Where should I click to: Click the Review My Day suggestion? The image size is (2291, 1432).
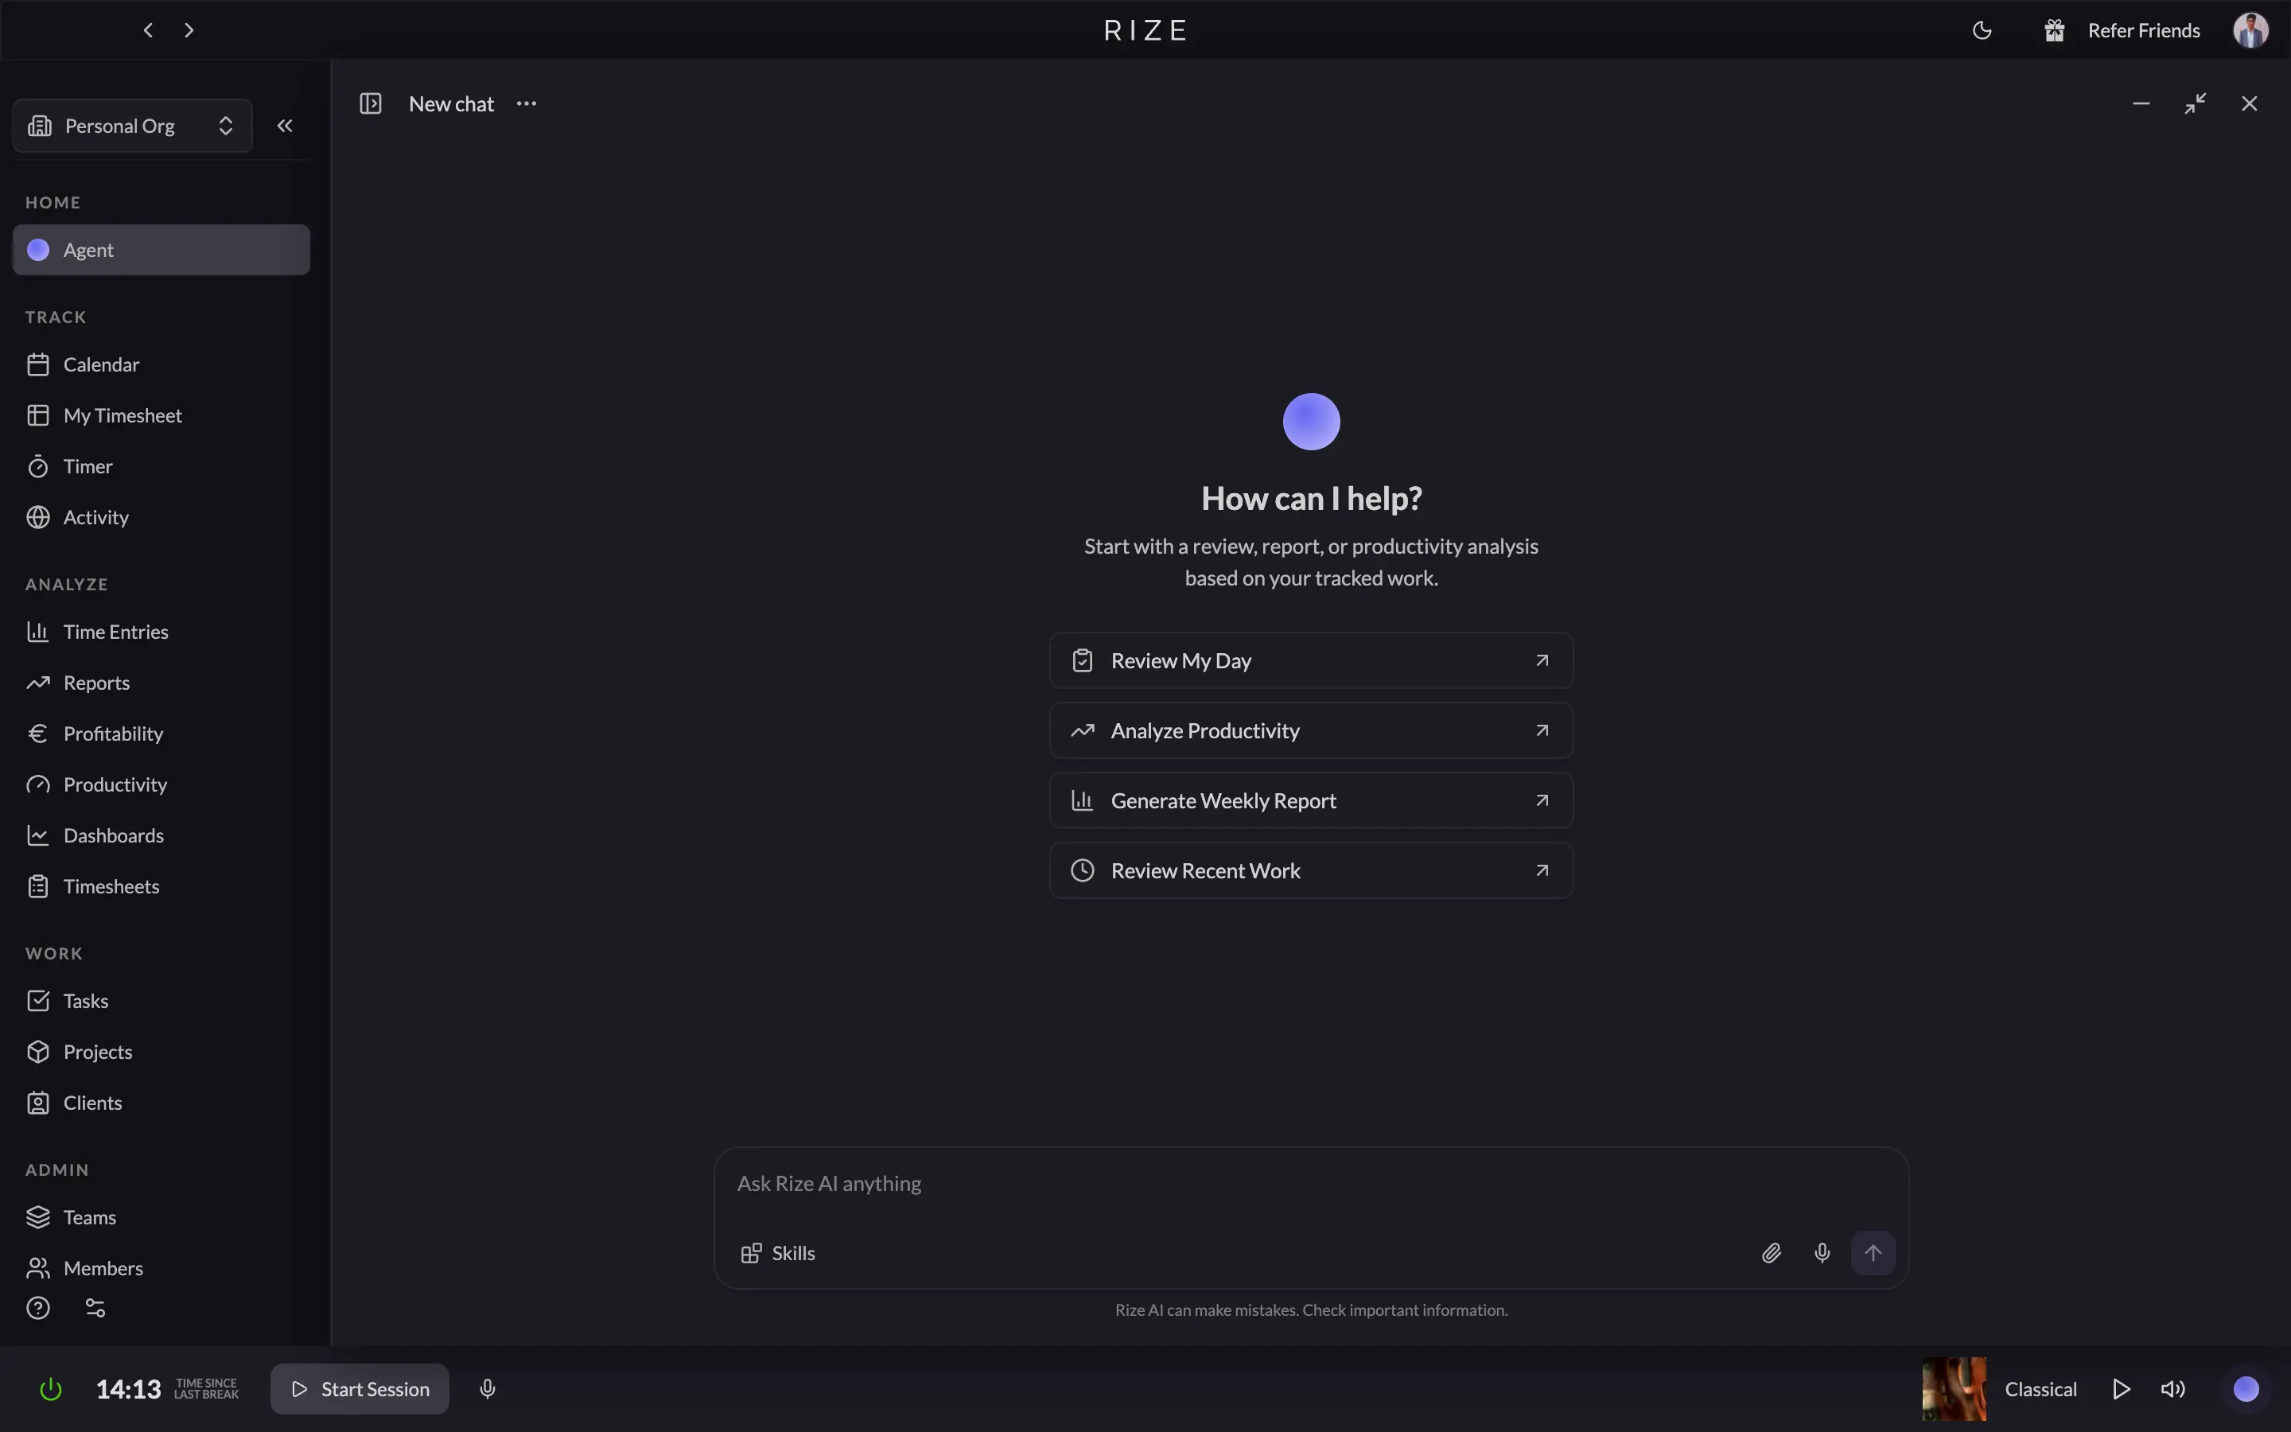point(1311,660)
